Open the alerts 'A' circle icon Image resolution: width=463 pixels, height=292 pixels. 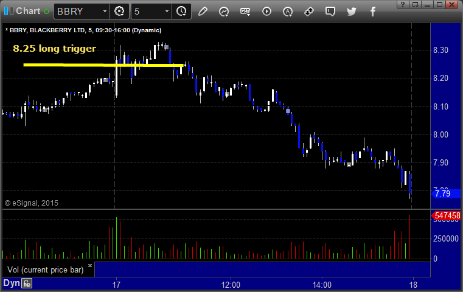click(288, 12)
